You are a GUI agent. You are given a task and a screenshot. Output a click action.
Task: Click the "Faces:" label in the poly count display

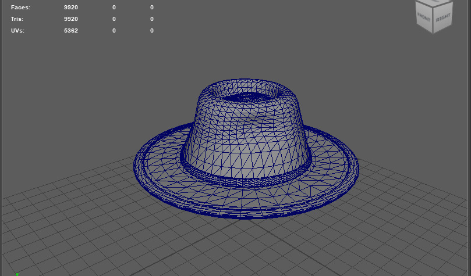(x=21, y=8)
